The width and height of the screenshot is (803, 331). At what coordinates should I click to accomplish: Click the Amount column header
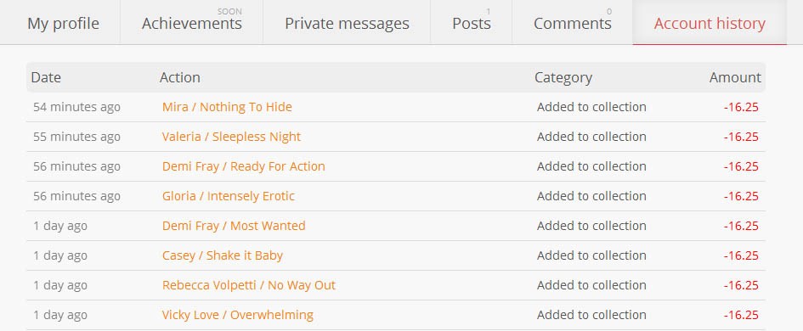click(735, 77)
